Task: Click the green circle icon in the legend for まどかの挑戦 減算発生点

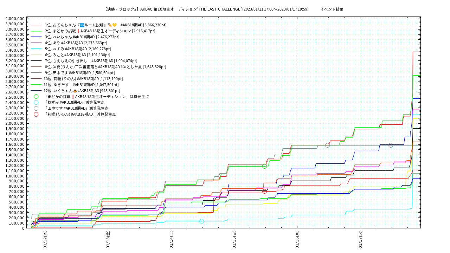Action: point(36,96)
